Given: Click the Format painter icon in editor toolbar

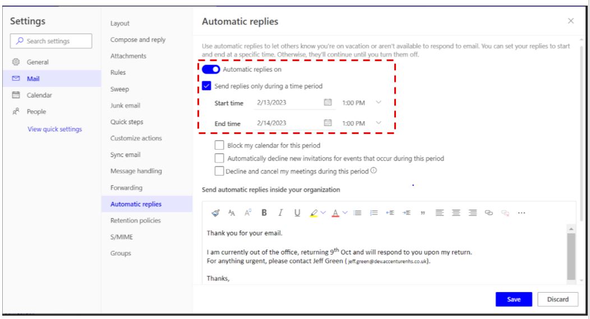Looking at the screenshot, I should coord(215,213).
